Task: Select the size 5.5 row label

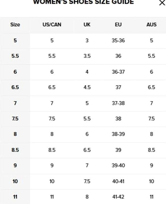Action: (x=15, y=56)
